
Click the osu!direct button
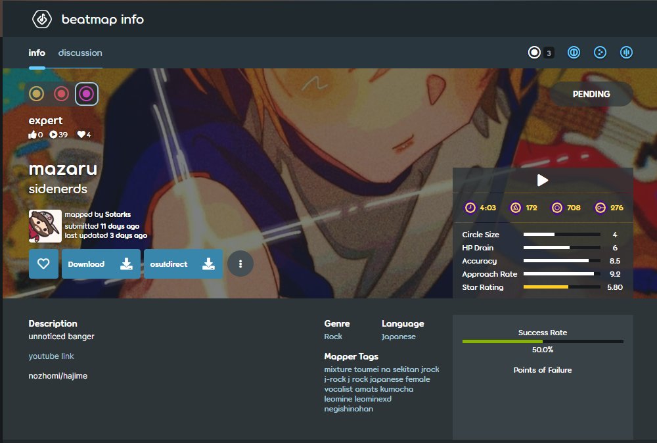(183, 264)
